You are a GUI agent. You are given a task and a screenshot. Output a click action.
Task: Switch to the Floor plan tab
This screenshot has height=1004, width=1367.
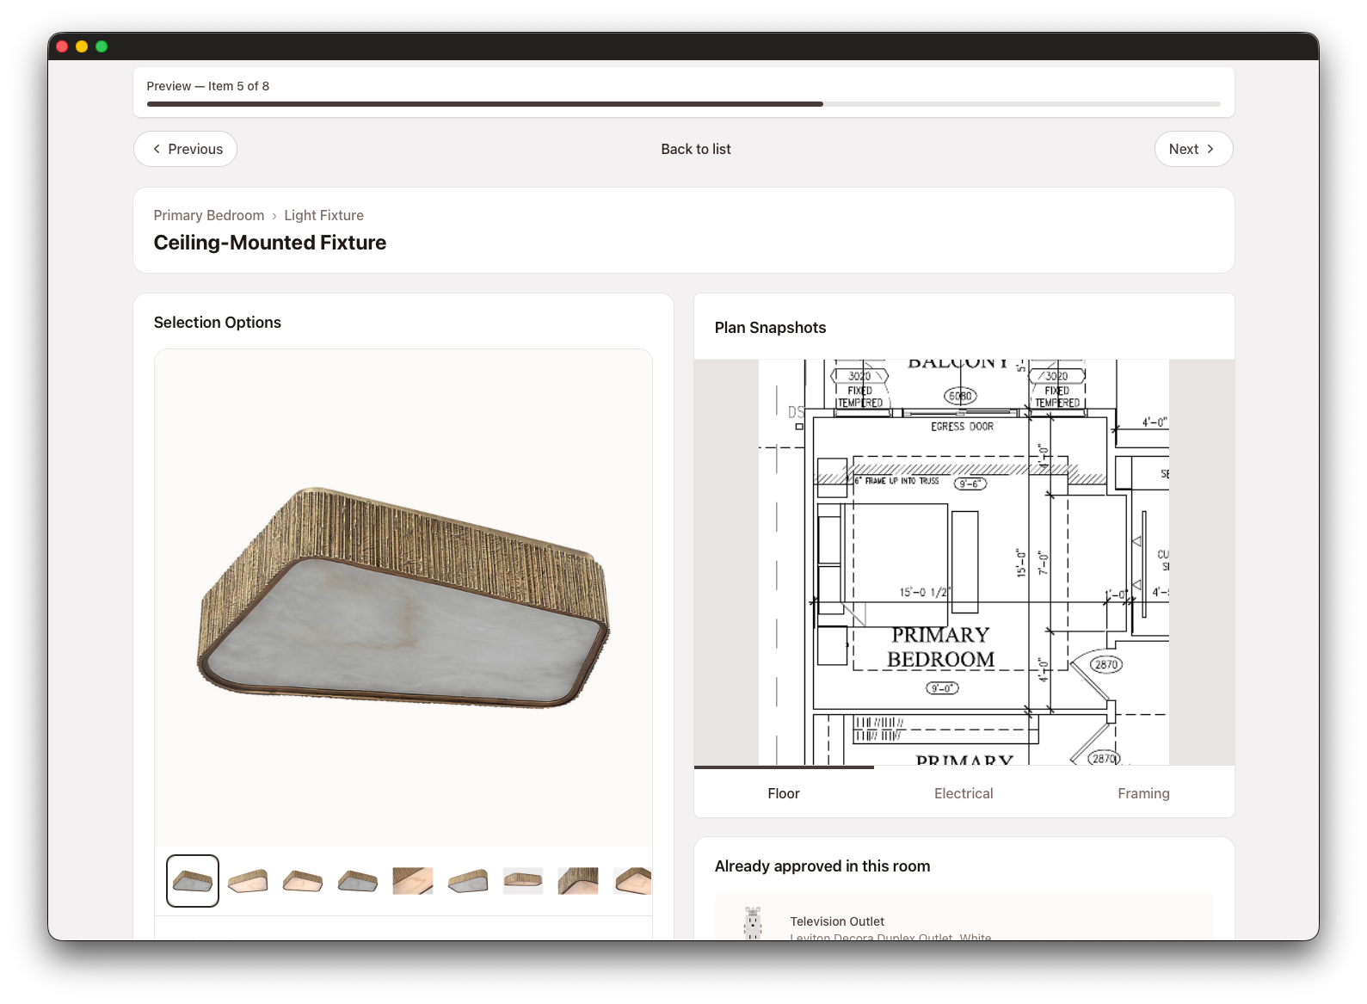(x=784, y=793)
